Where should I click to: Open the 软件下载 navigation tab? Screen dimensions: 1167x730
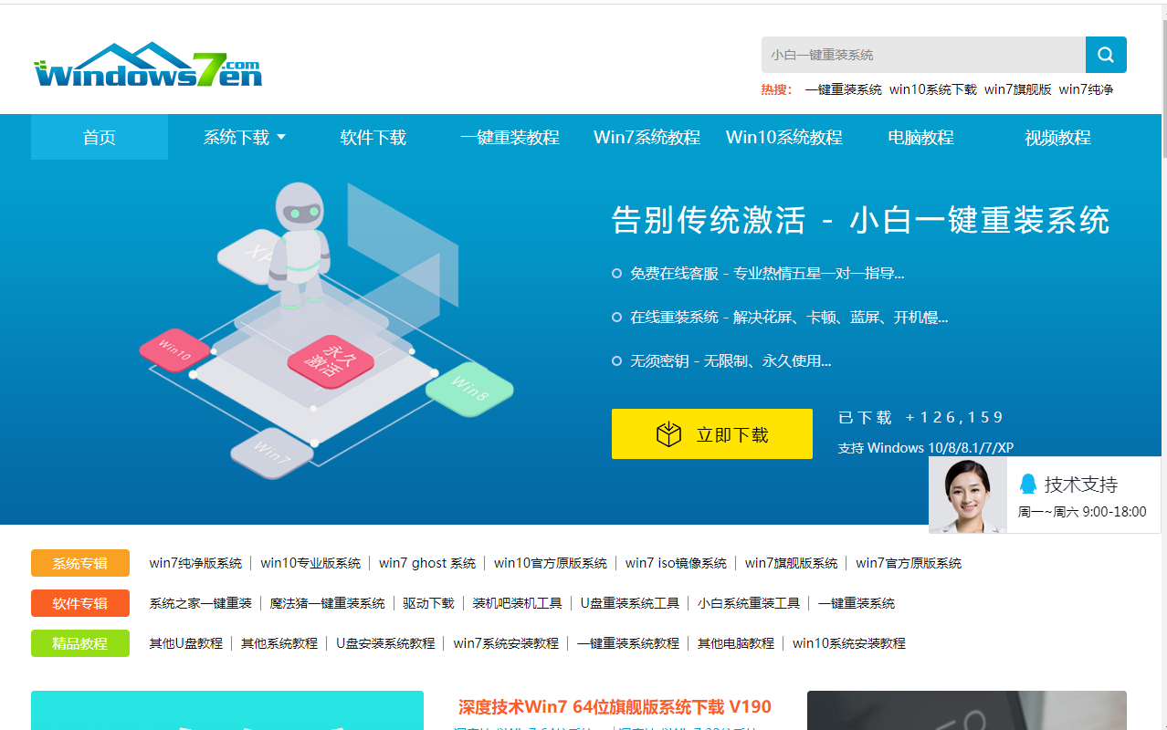click(373, 138)
